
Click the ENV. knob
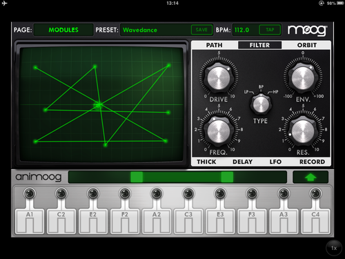303,77
